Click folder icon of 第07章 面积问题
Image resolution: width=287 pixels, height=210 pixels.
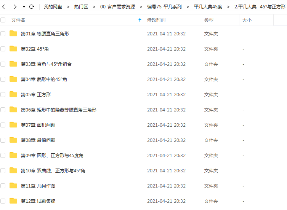click(13, 125)
